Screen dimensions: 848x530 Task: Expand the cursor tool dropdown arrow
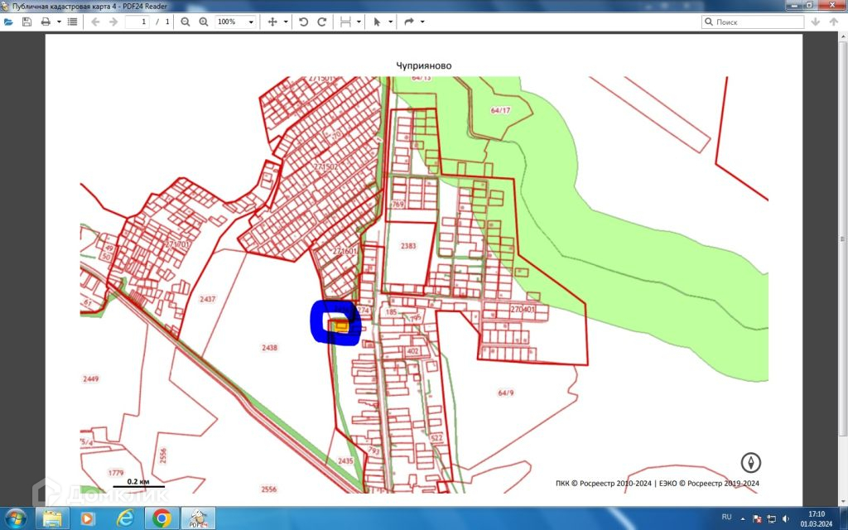[391, 22]
